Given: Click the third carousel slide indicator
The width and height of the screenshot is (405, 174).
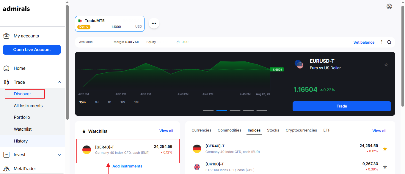Looking at the screenshot, I should pos(235,111).
